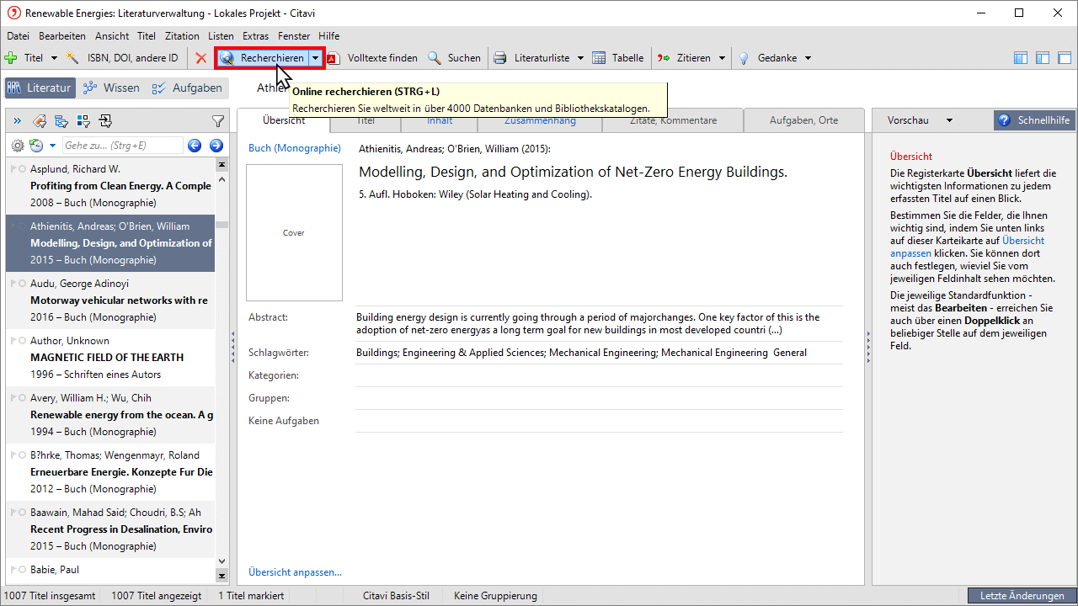The height and width of the screenshot is (606, 1078).
Task: Toggle flag on Audu, George Adinoyi entry
Action: (x=13, y=284)
